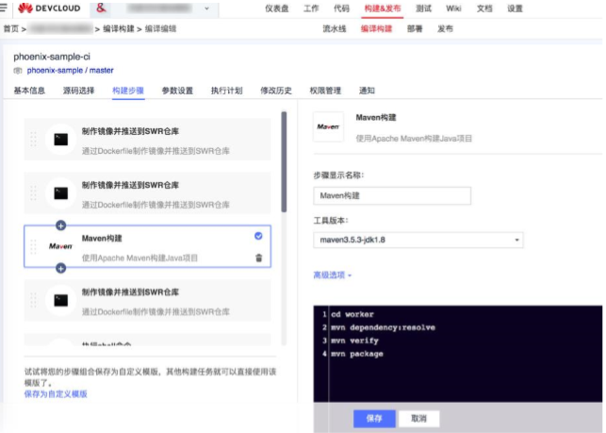Click the 'cd worker' line in the editor
This screenshot has height=433, width=606.
352,314
